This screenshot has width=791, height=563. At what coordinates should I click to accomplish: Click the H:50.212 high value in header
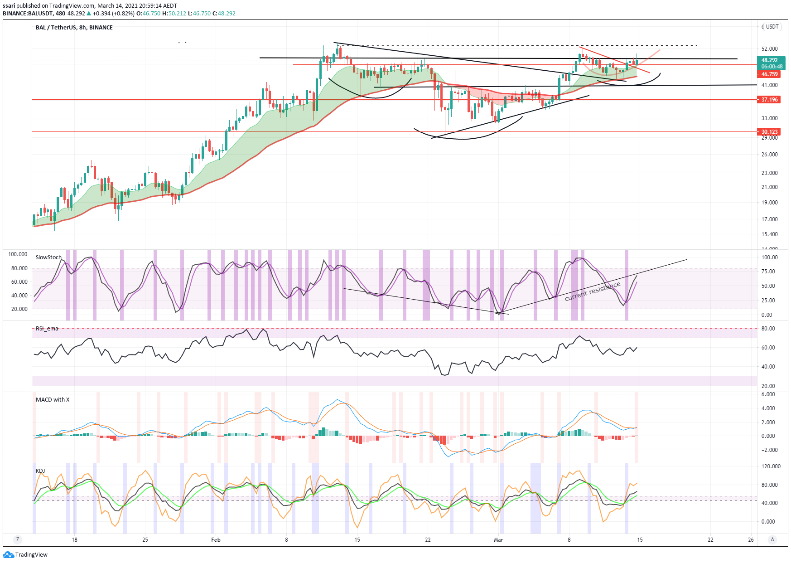(x=174, y=14)
